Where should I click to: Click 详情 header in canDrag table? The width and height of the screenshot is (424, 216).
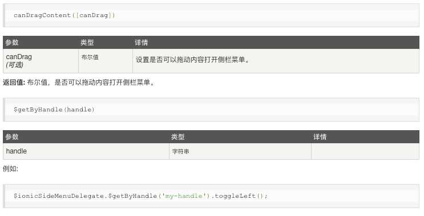pos(142,42)
